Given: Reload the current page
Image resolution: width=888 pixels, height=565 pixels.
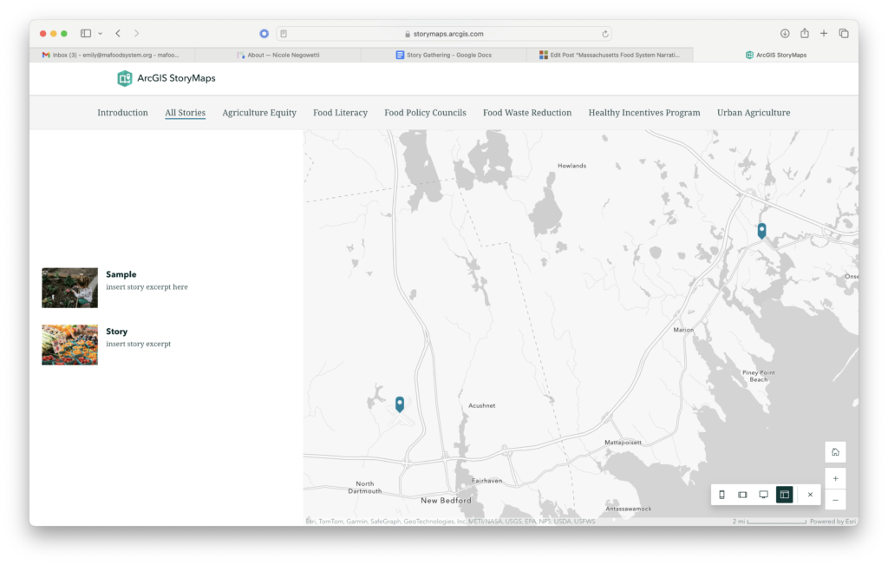Looking at the screenshot, I should (604, 34).
